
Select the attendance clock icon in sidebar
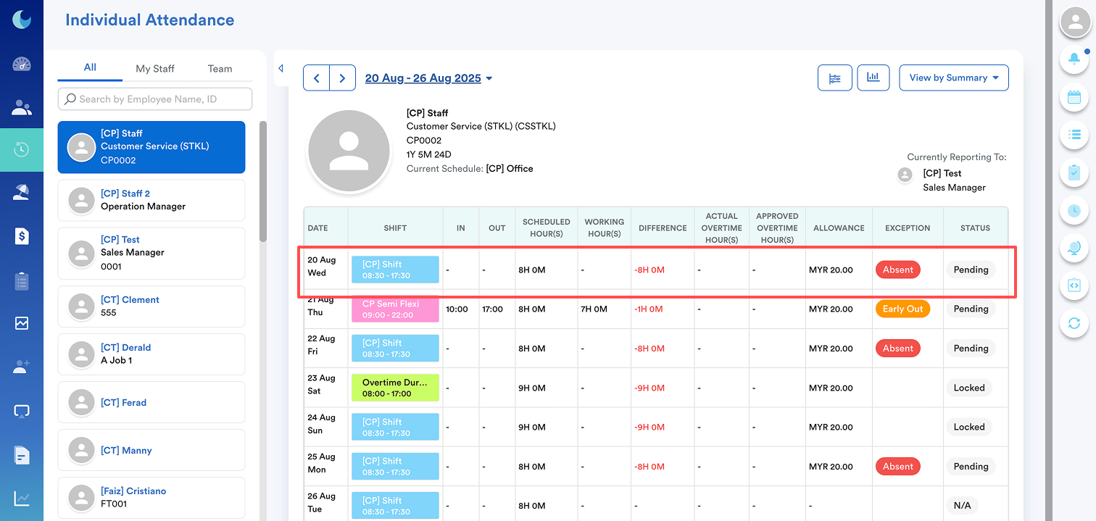(x=22, y=150)
